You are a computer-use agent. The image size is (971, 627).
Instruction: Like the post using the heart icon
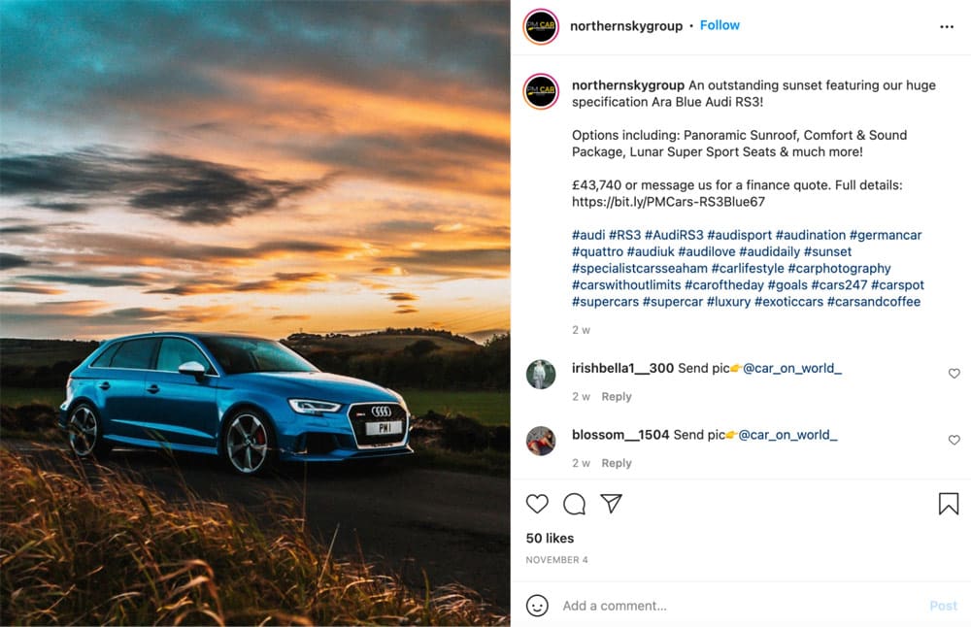point(537,504)
